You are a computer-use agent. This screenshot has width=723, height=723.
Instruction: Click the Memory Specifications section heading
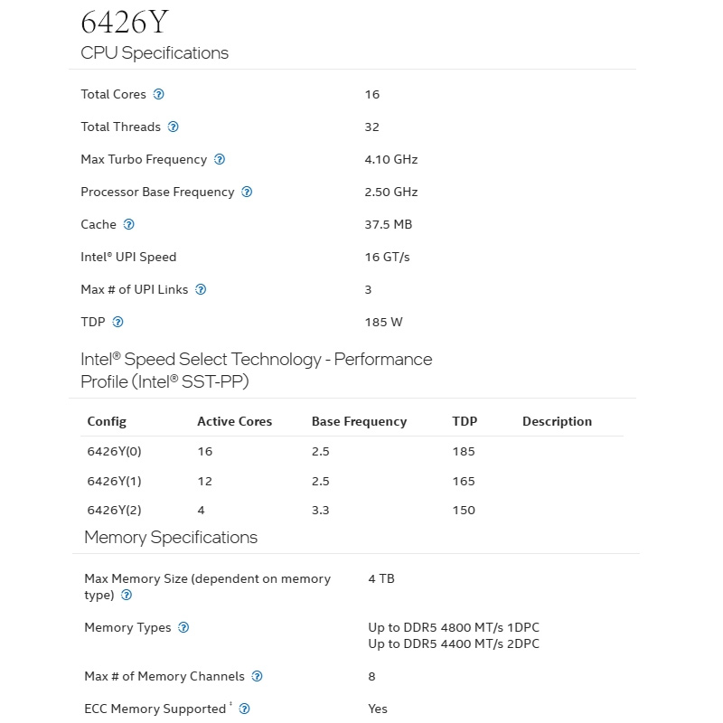point(171,538)
